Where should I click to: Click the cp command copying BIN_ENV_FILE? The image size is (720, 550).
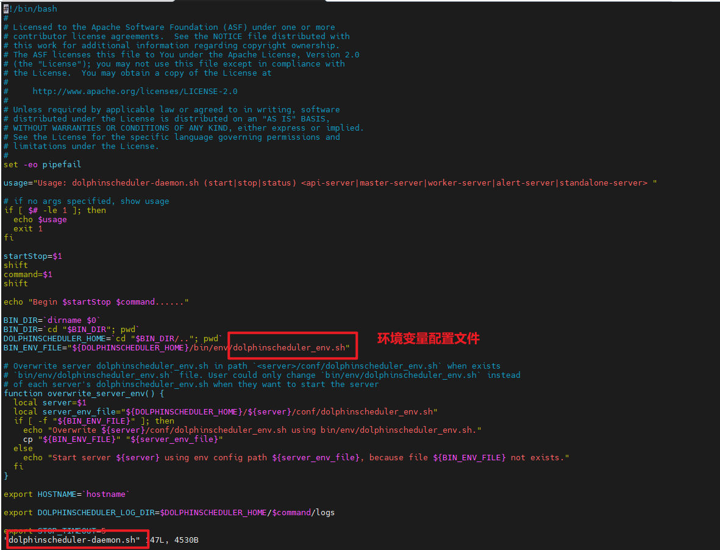[x=122, y=439]
